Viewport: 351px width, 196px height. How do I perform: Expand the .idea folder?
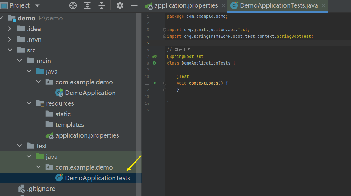point(10,29)
